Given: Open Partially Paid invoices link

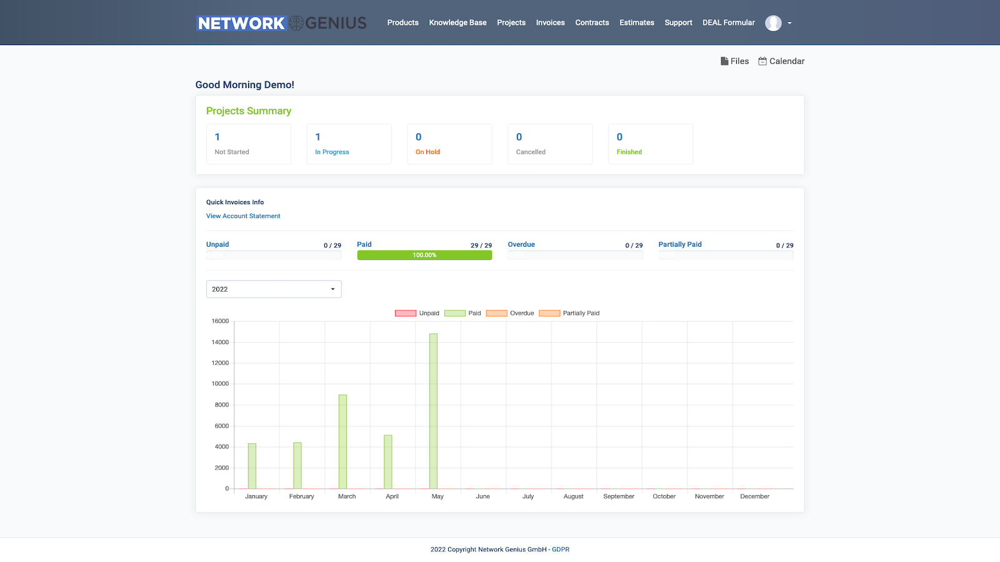Looking at the screenshot, I should click(680, 244).
